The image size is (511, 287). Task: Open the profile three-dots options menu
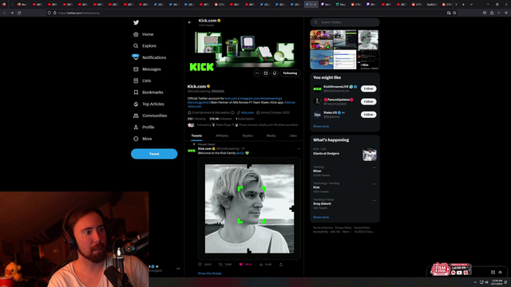tap(257, 73)
